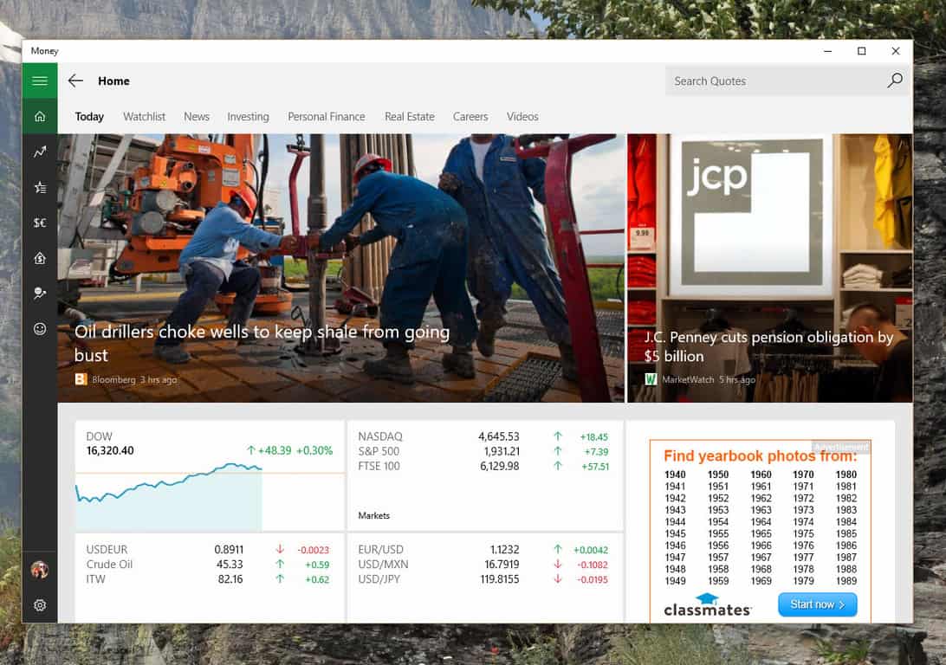946x665 pixels.
Task: Pick year 1940 in the yearbook ad
Action: click(675, 475)
